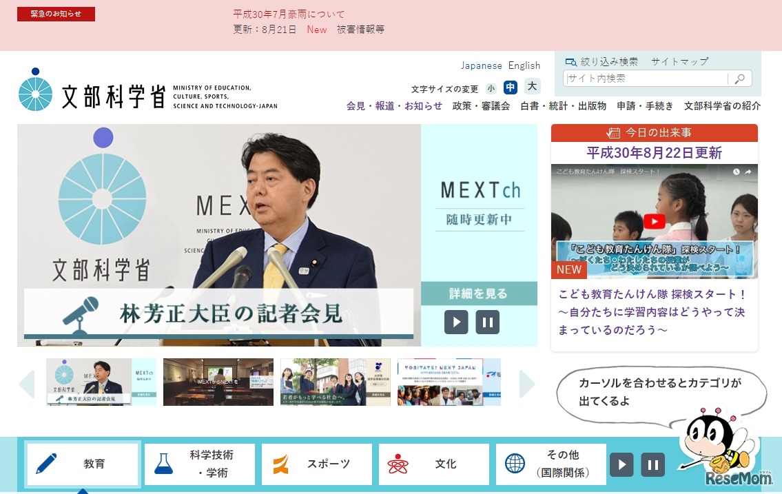
Task: Select the 教育 (Education) category icon
Action: point(47,464)
